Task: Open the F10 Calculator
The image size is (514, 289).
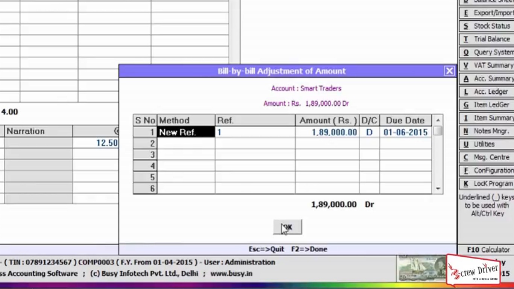Action: (488, 250)
